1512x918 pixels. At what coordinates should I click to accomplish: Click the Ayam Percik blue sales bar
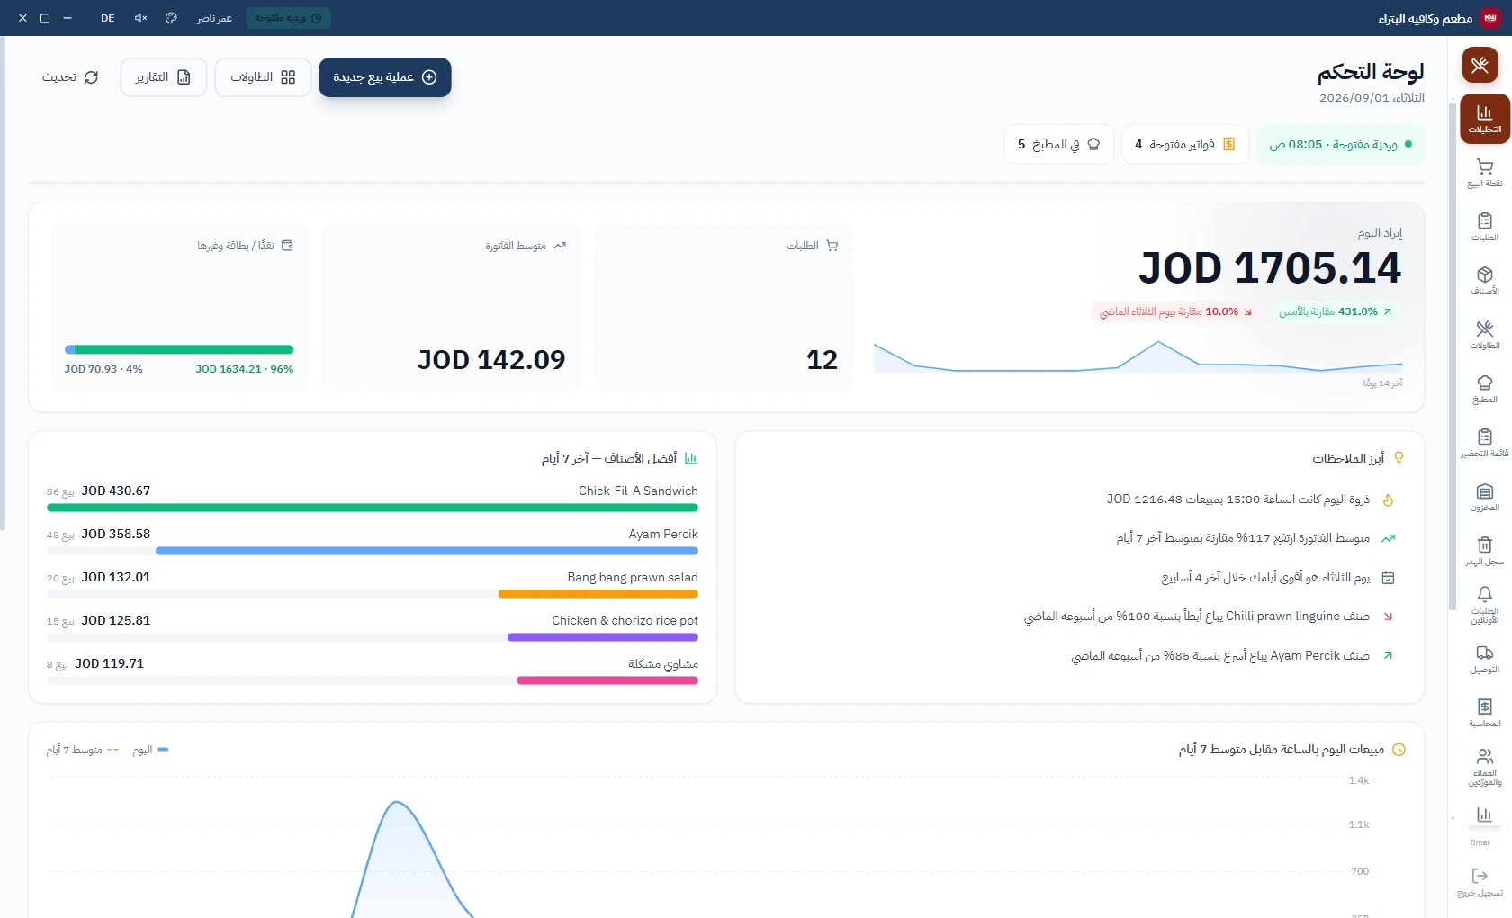coord(427,551)
